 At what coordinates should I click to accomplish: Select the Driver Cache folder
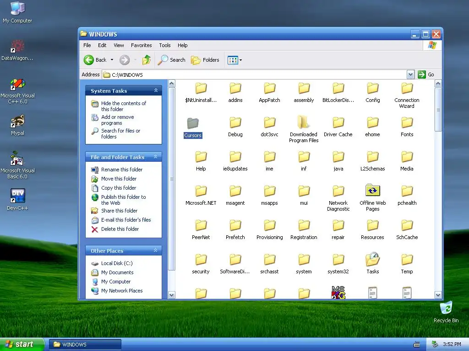click(338, 127)
